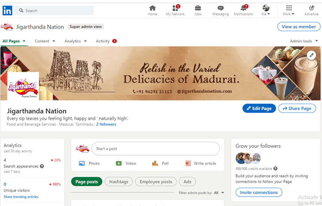Click the search magnifier icon
Viewport: 322px width, 206px height.
[21, 10]
